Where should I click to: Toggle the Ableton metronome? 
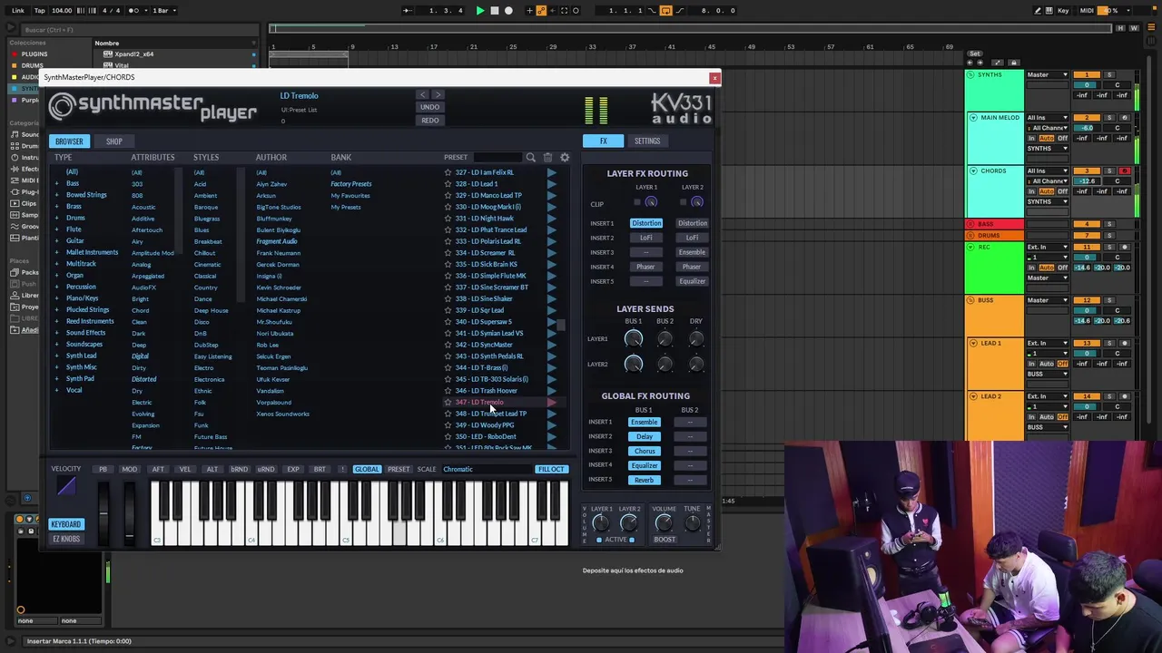[x=134, y=11]
